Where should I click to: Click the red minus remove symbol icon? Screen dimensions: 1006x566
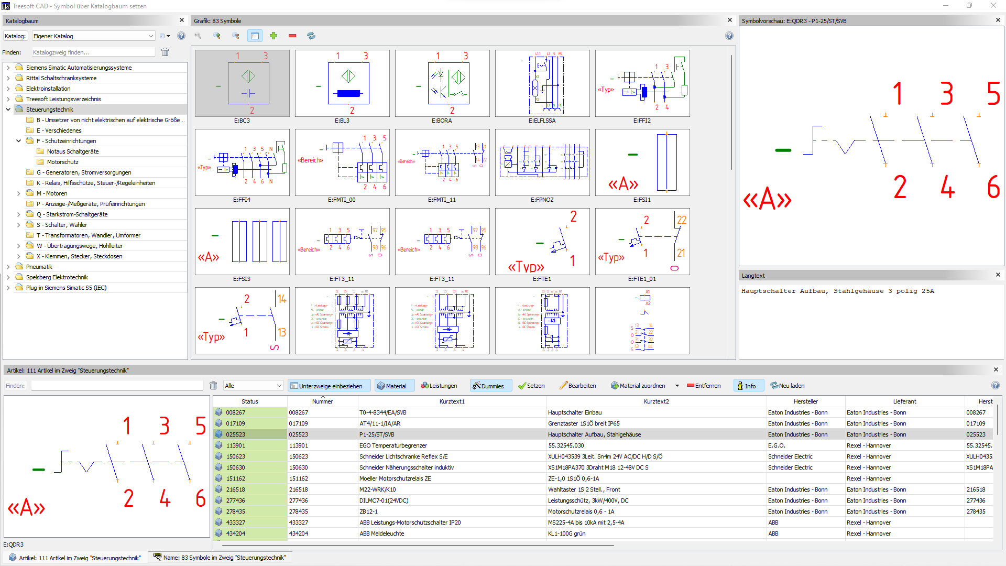tap(292, 36)
